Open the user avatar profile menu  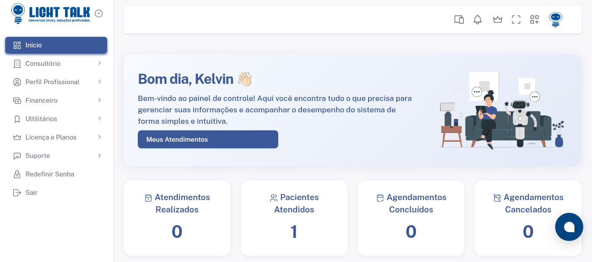click(556, 19)
